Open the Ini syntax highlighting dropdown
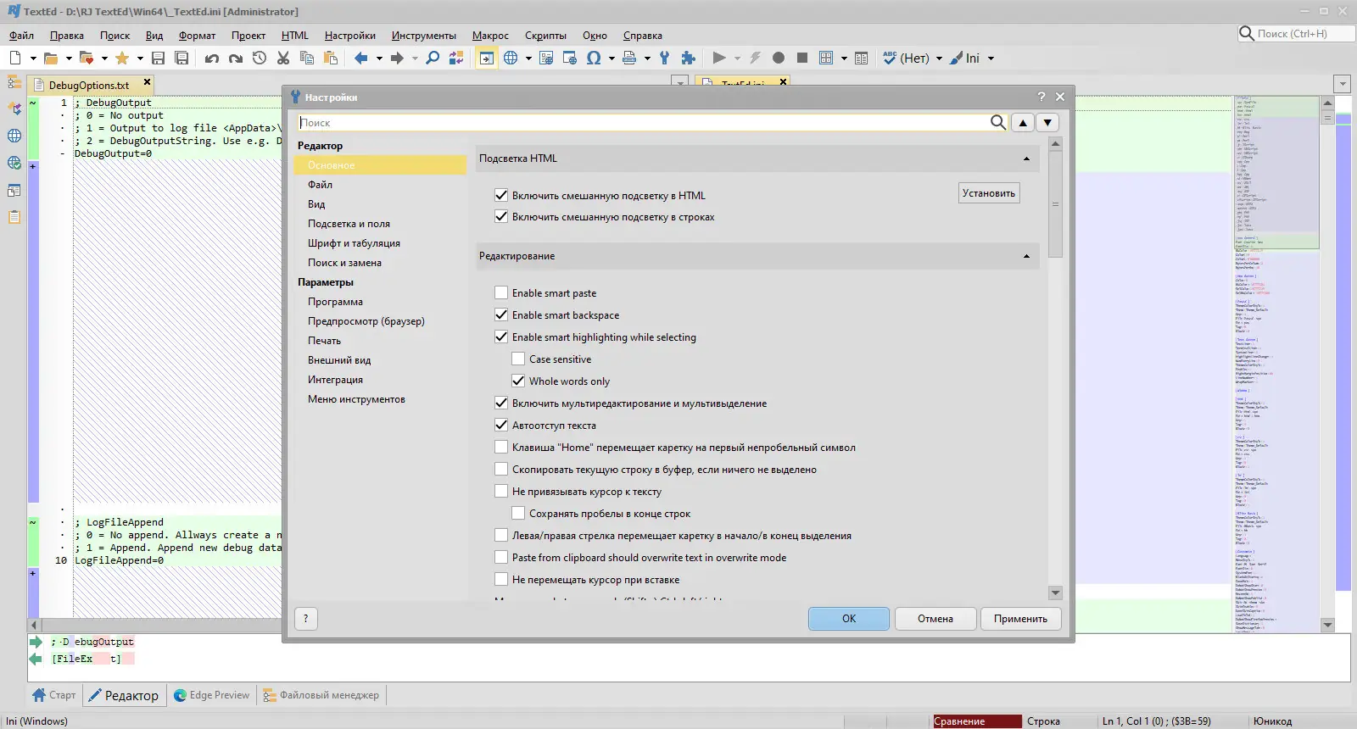 [x=991, y=58]
